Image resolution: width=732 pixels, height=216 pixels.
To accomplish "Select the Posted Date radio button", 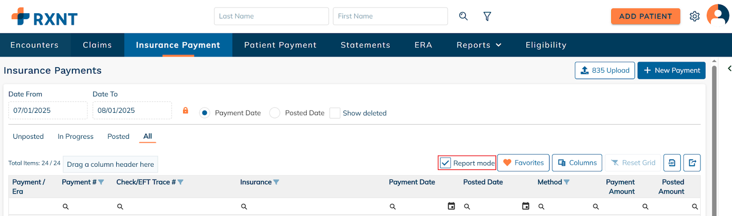I will click(274, 113).
